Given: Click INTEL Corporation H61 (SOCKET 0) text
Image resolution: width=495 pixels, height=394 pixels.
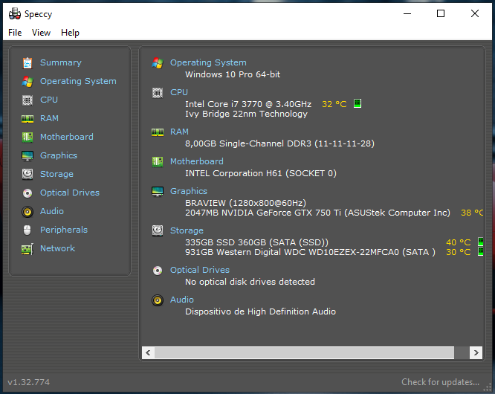Looking at the screenshot, I should 261,173.
